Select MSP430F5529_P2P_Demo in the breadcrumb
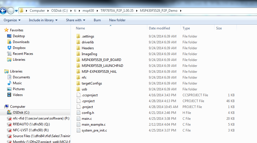 tap(159, 11)
